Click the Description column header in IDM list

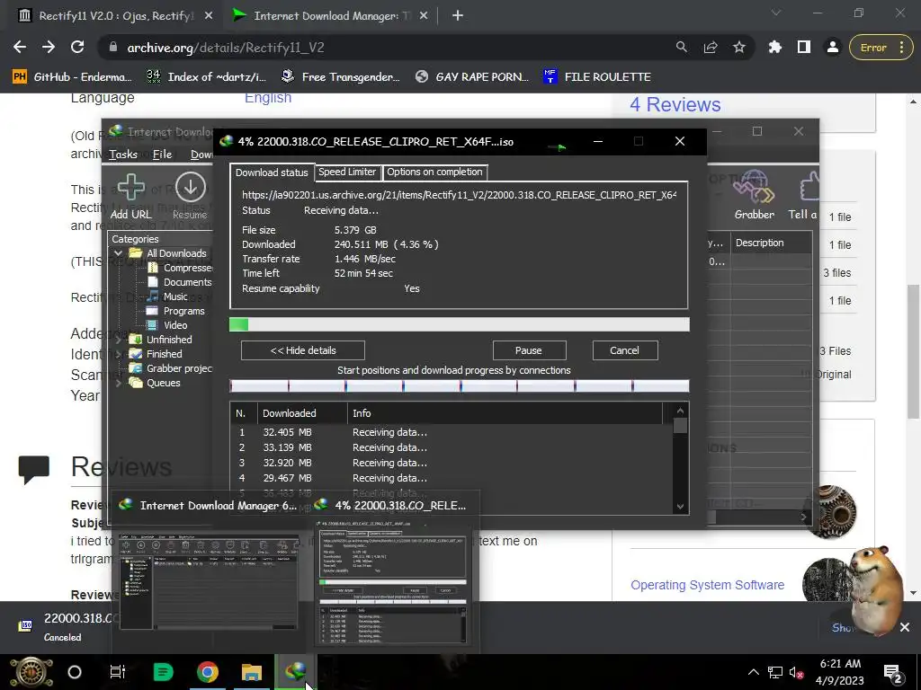pos(771,243)
